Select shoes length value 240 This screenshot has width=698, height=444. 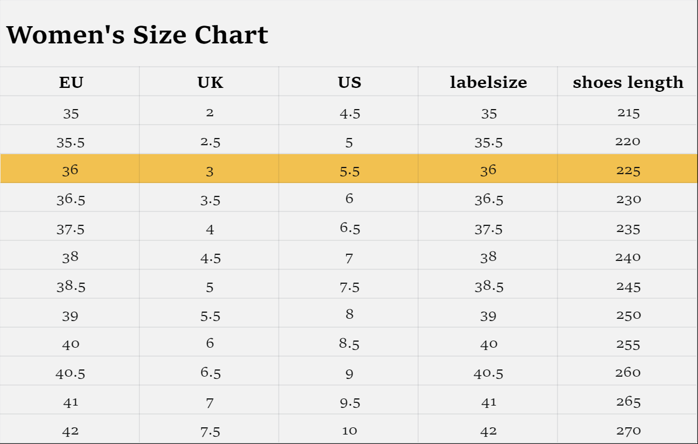point(628,257)
